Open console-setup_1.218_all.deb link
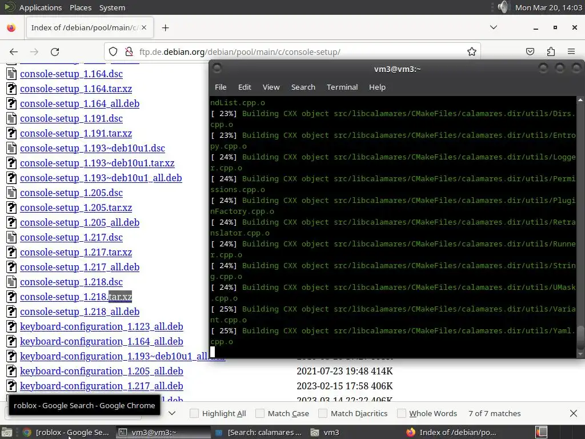 pos(80,312)
